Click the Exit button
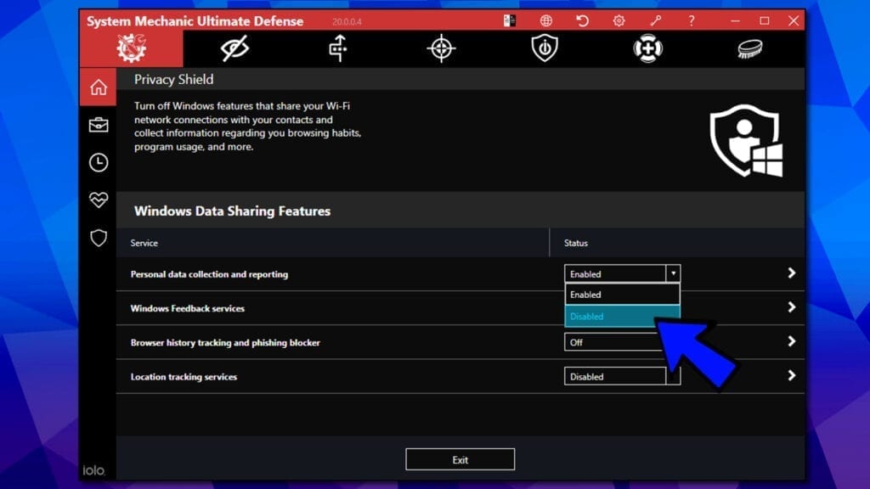Screen dimensions: 870x489 (x=460, y=459)
